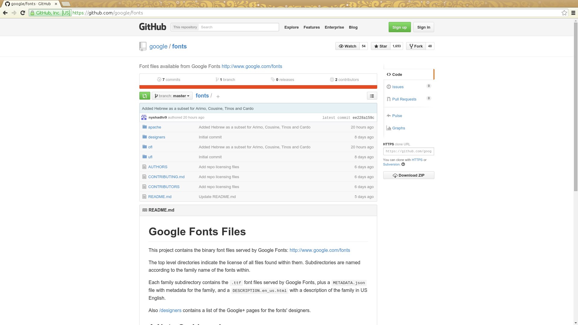Screen dimensions: 578x325
Task: Click the Download ZIP button
Action: tap(409, 175)
